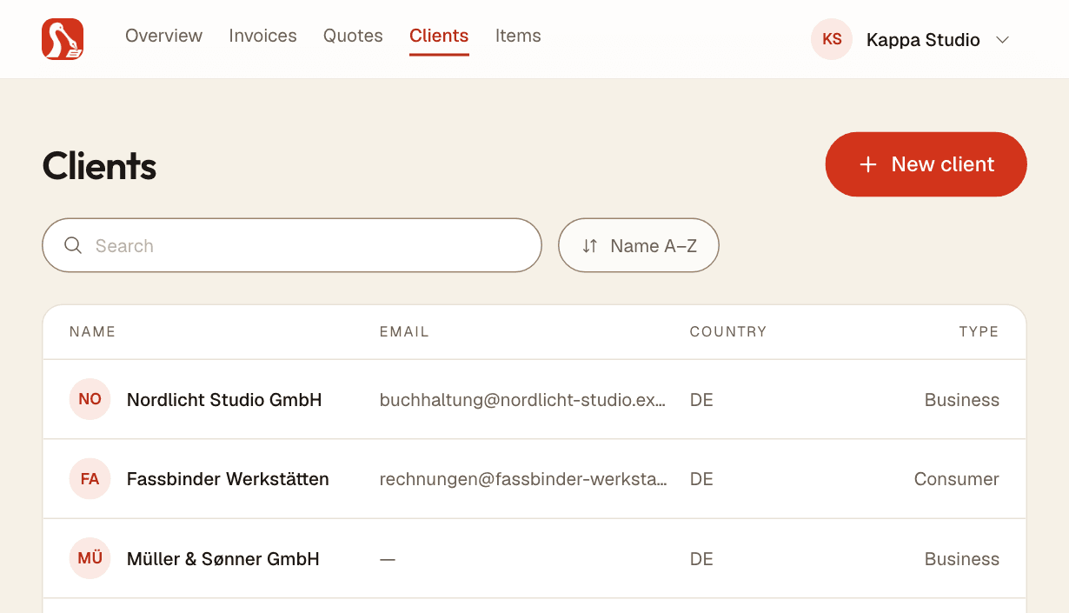Click the EMAIL column header
1069x613 pixels.
pos(404,331)
